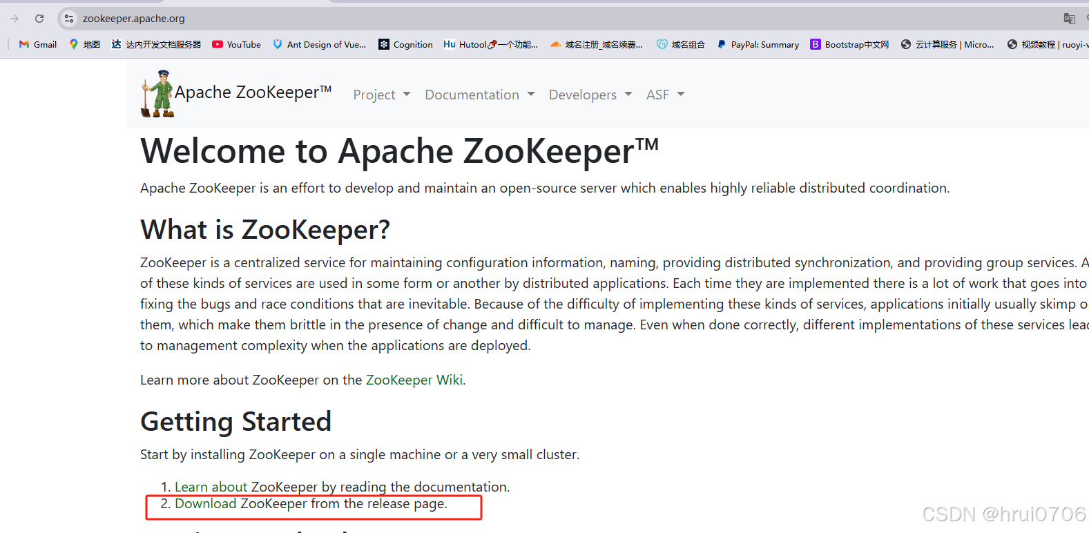1089x533 pixels.
Task: Open the 视频教程 ruoyi bookmark
Action: tap(1048, 44)
